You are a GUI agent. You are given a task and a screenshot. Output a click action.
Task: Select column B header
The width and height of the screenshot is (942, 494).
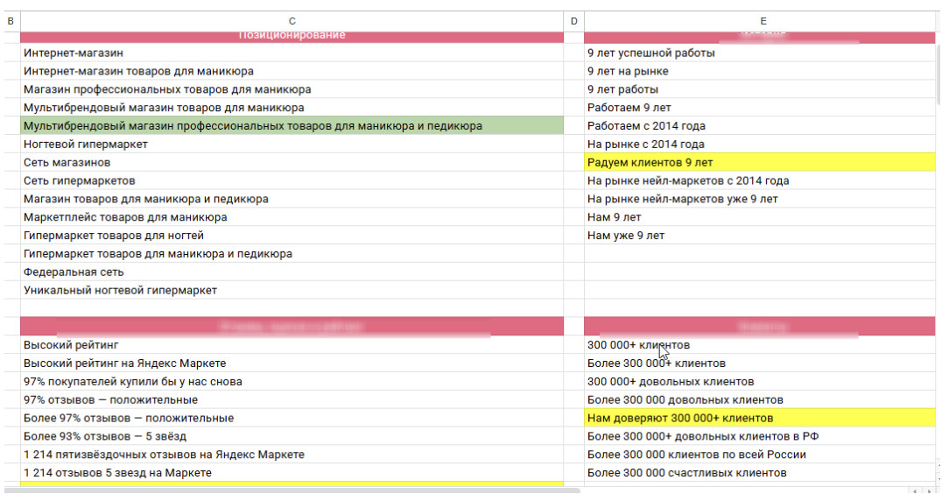tap(11, 21)
